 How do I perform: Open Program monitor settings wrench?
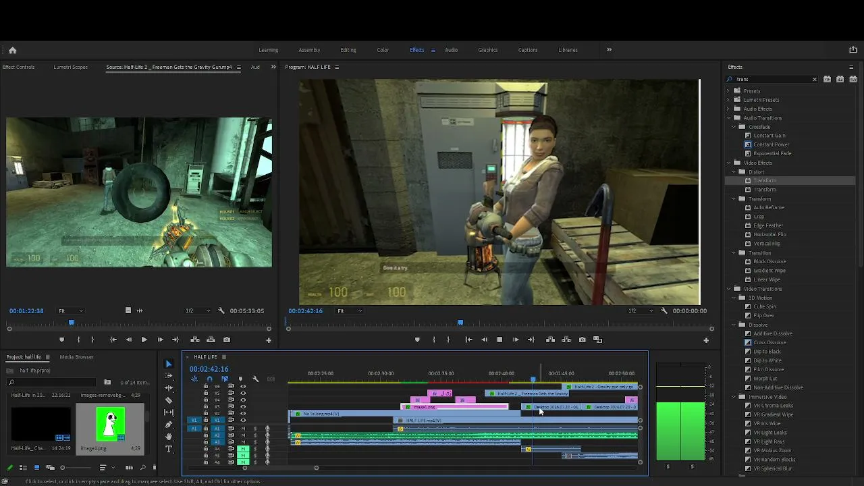(664, 310)
